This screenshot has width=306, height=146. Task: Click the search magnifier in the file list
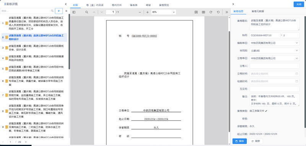pyautogui.click(x=52, y=11)
